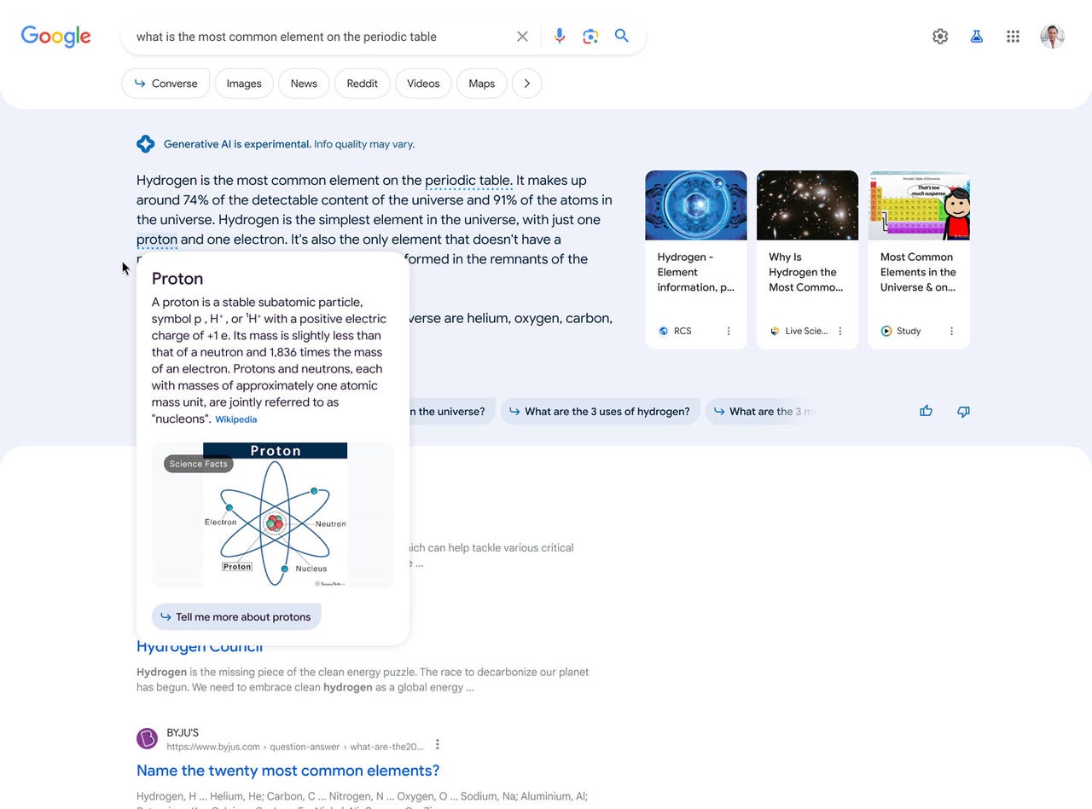
Task: Open the Google apps grid
Action: coord(1013,37)
